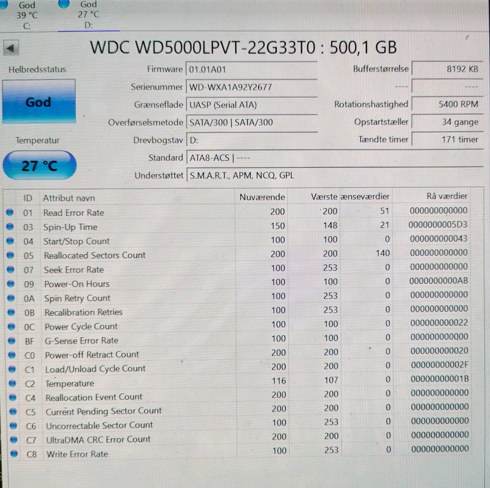Click the Nuværende column header
The height and width of the screenshot is (488, 490).
[262, 197]
